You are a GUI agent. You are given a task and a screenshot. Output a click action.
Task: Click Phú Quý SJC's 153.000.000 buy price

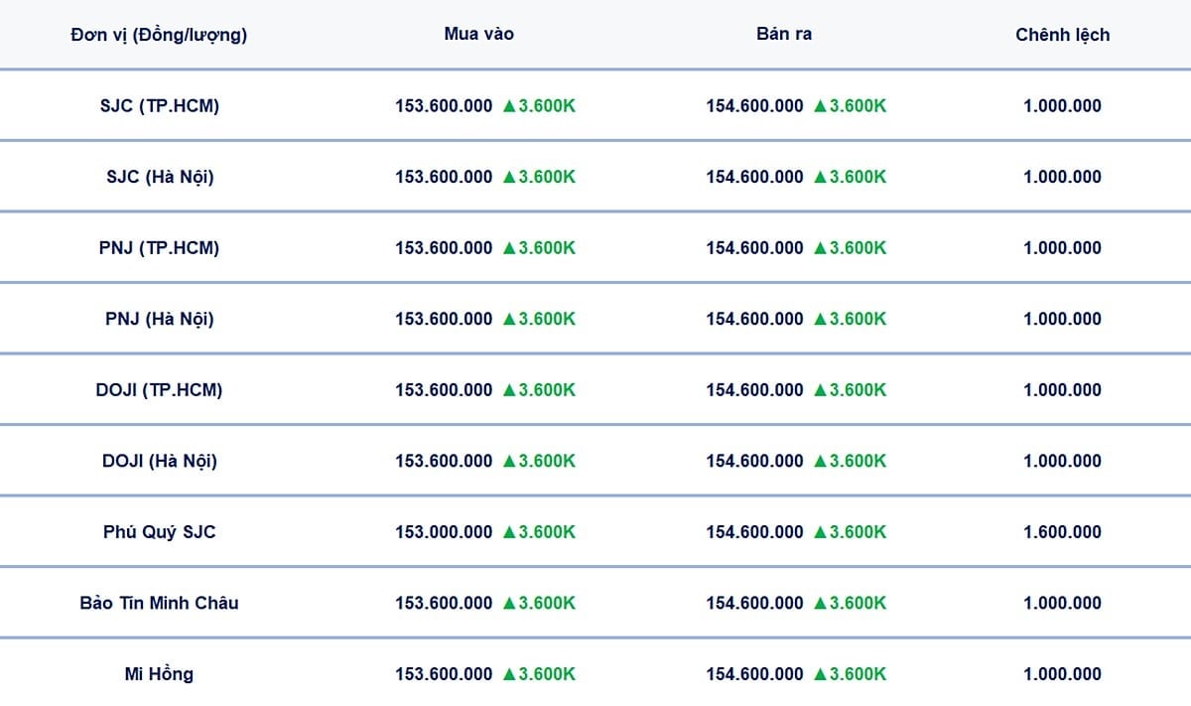tap(444, 532)
